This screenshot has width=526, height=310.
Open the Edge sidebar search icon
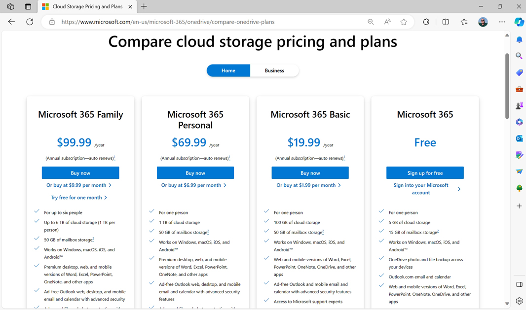[x=519, y=56]
